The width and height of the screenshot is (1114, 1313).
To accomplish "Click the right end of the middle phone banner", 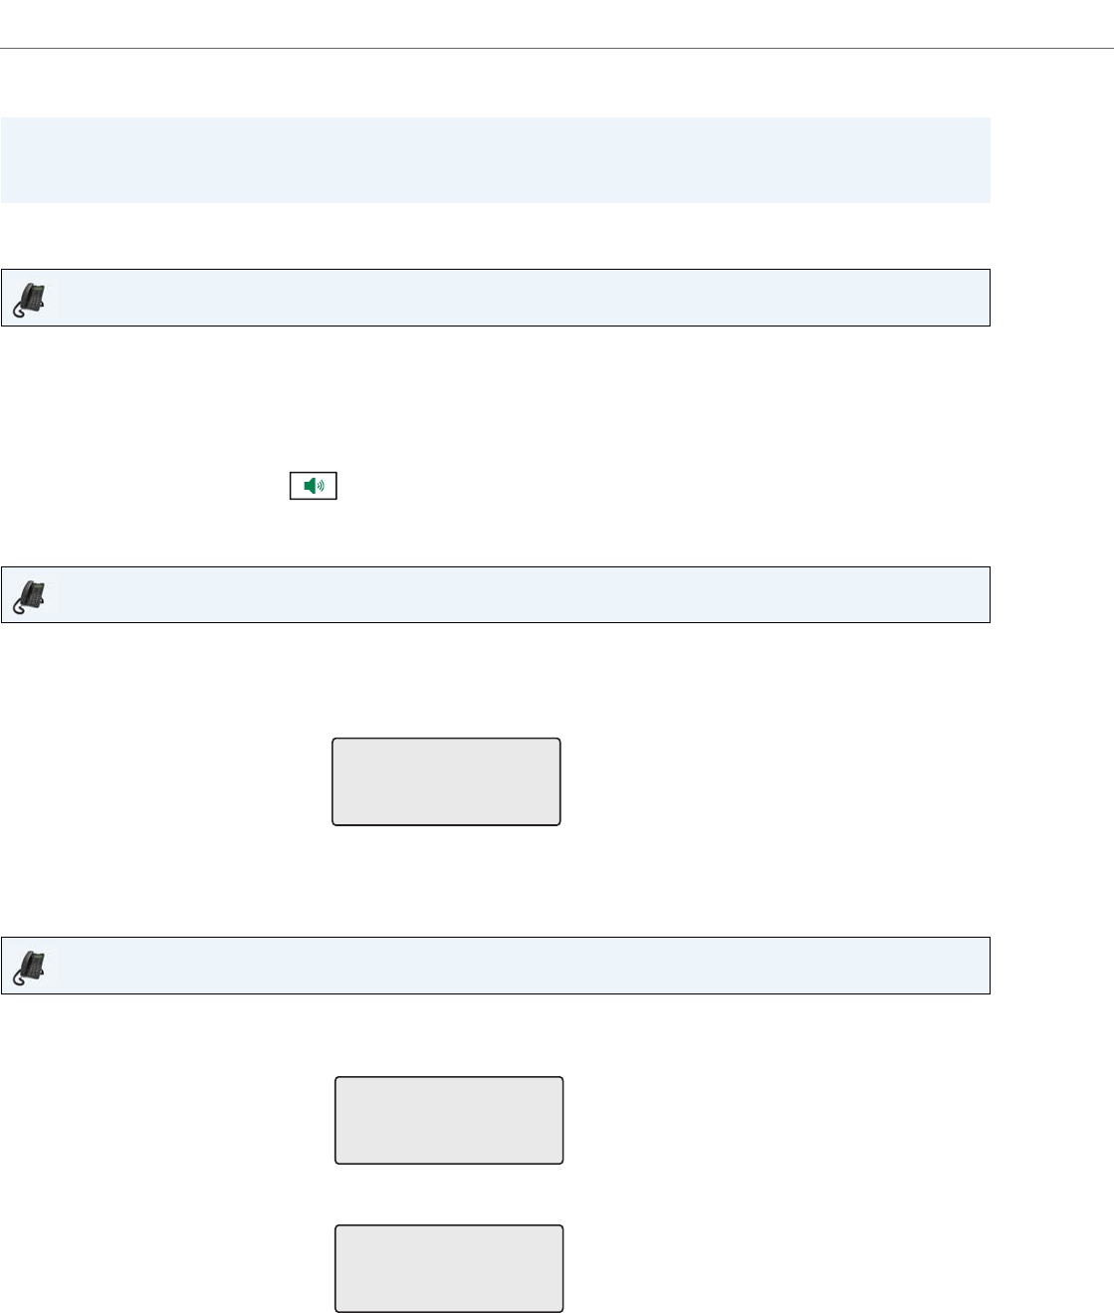I will [980, 595].
